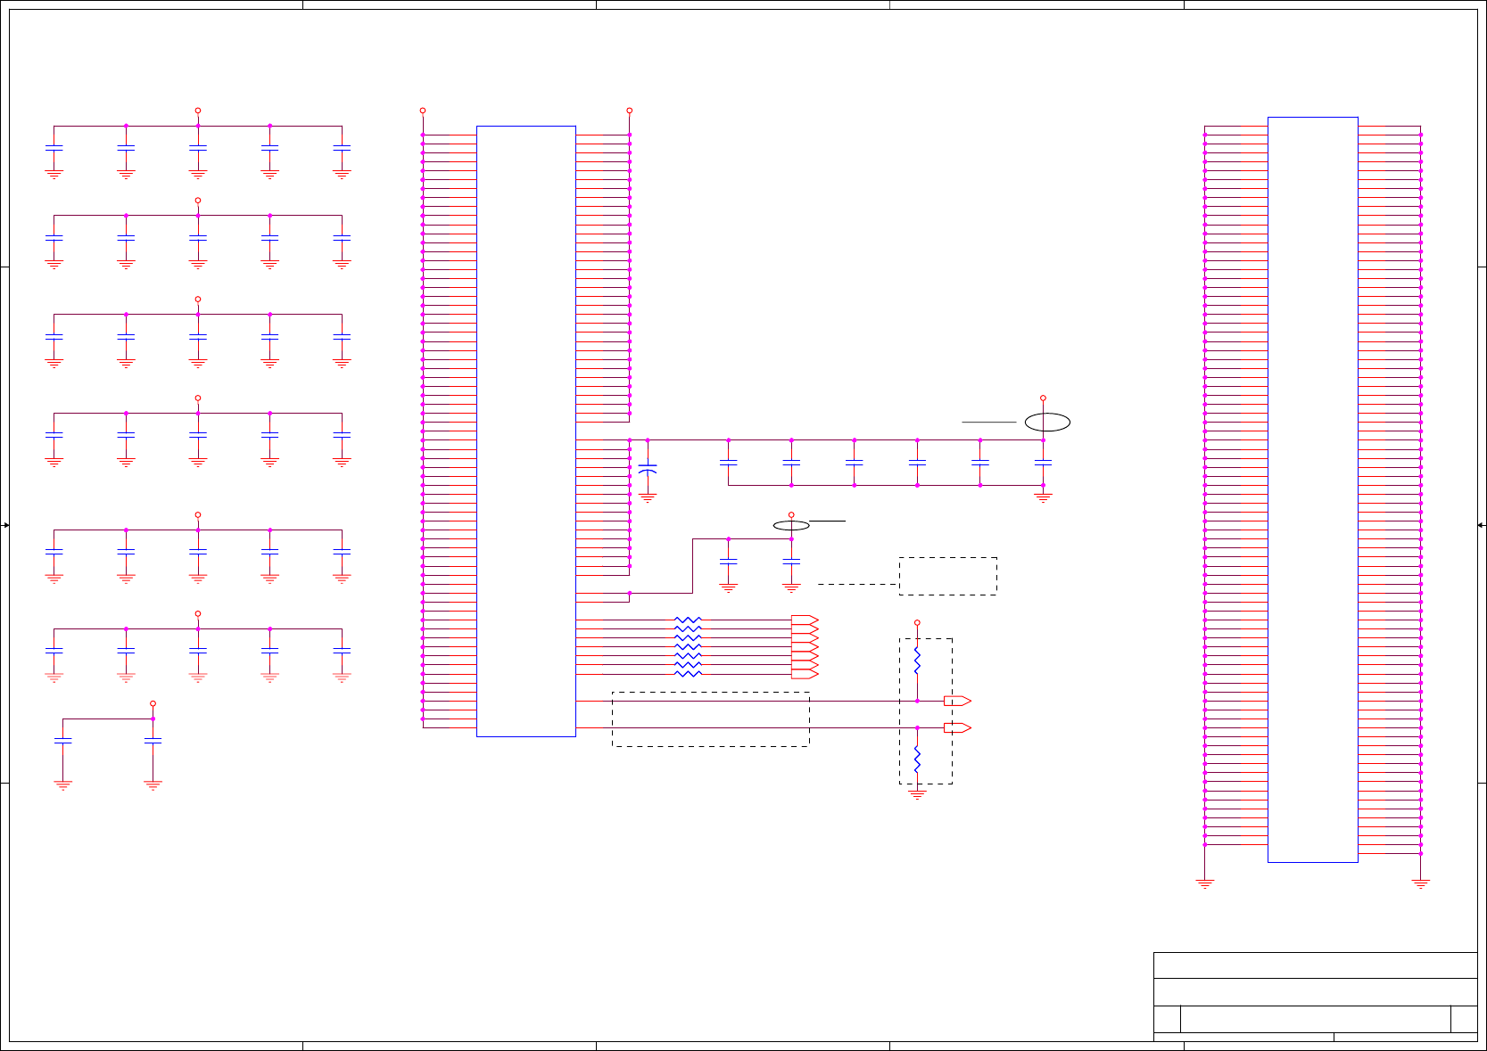Select ground symbol below the polarized capacitor
The height and width of the screenshot is (1051, 1487).
tap(648, 499)
